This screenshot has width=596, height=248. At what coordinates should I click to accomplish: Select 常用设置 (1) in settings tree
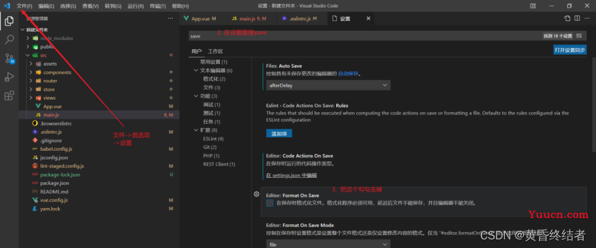(x=214, y=62)
